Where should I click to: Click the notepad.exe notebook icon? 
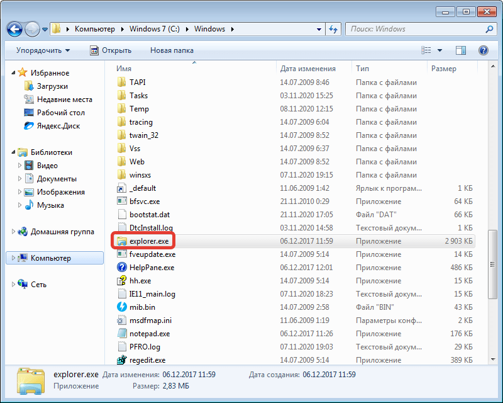coord(121,334)
